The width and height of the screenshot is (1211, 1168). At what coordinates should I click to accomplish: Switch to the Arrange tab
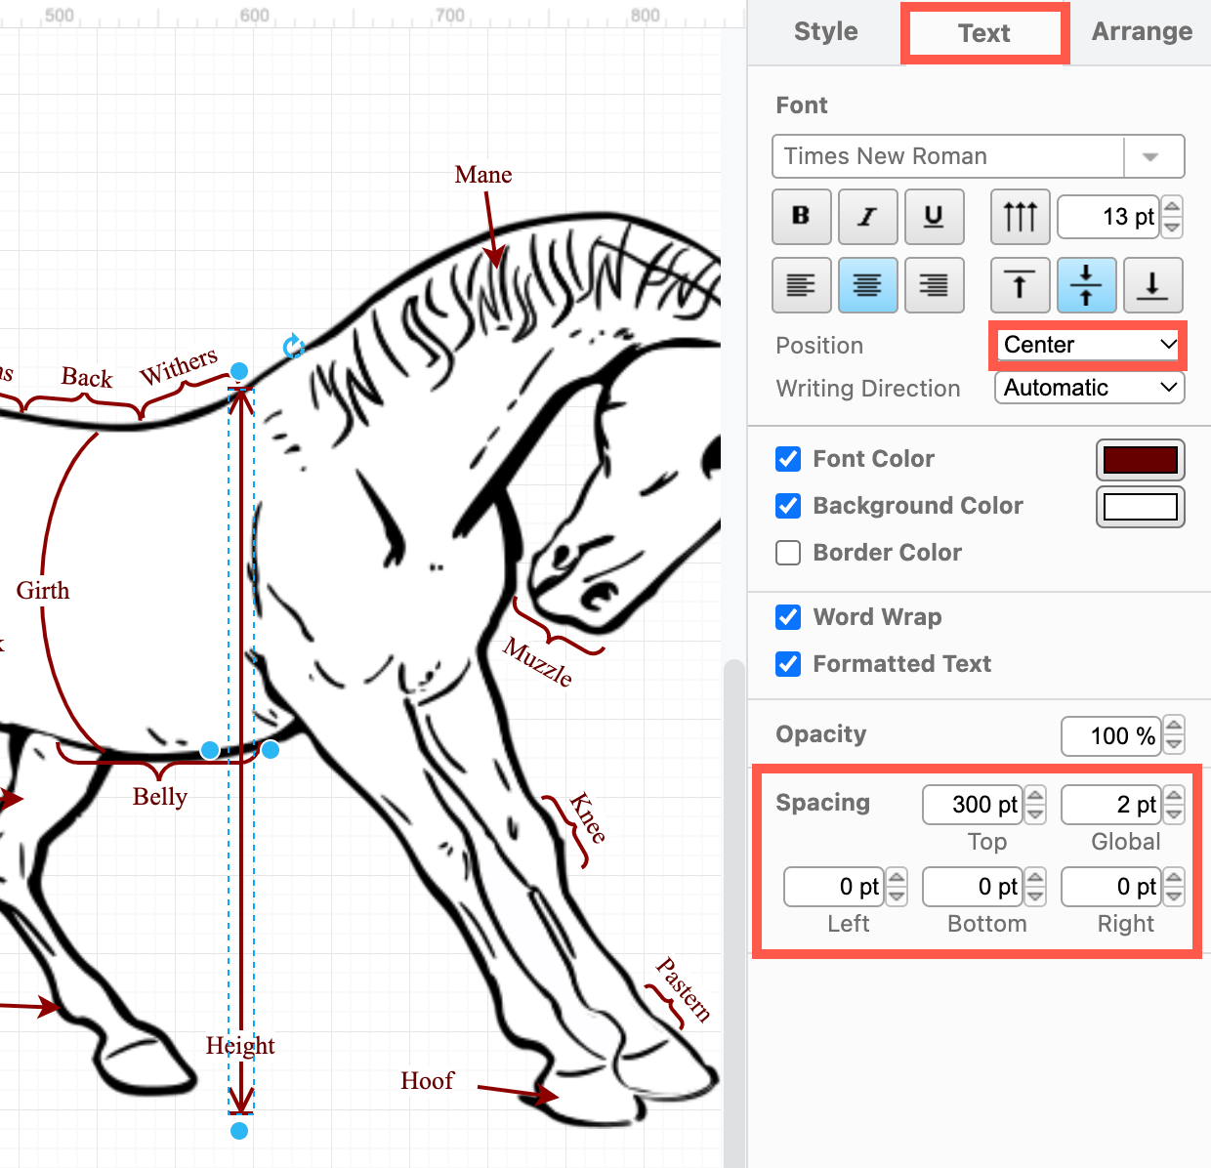point(1141,31)
